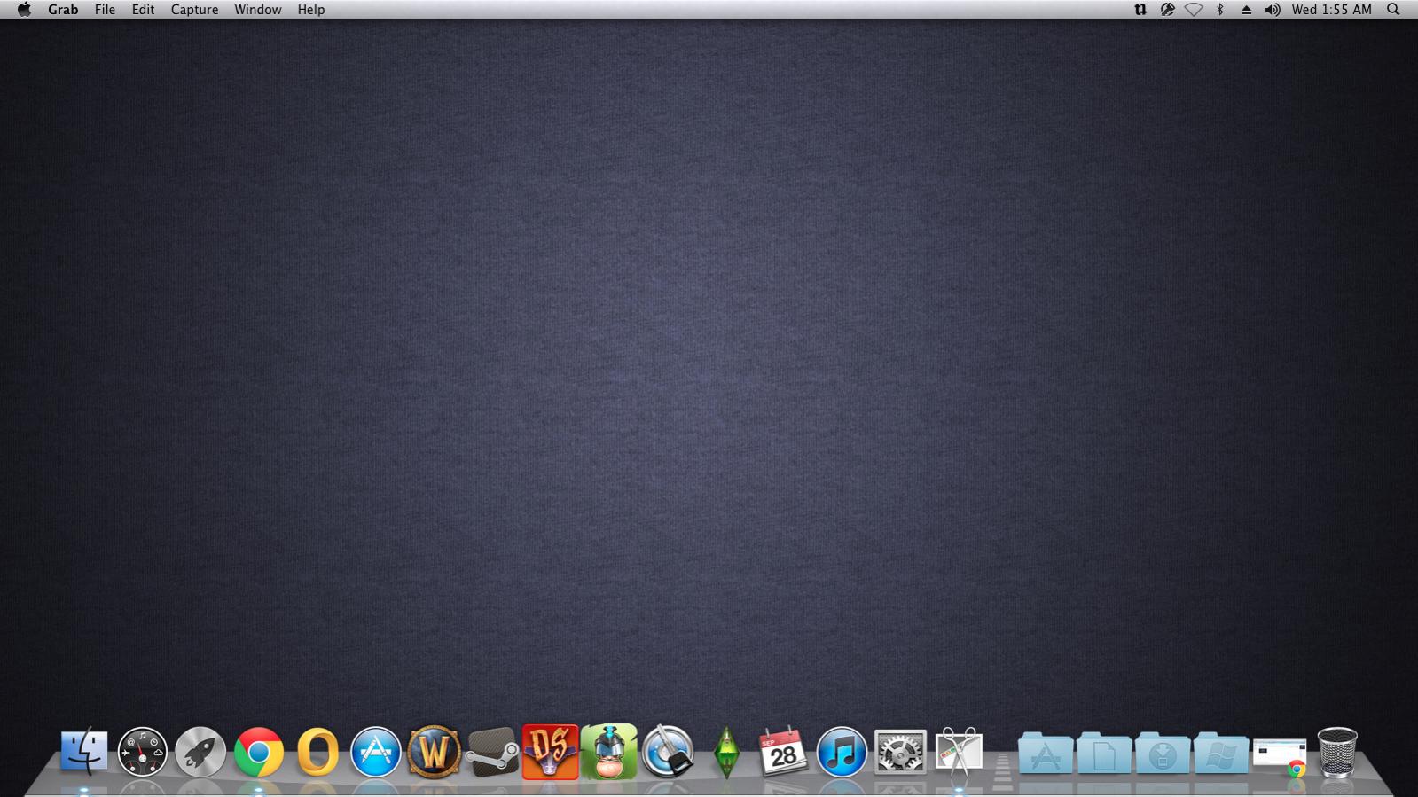Launch Launchpad rocket icon in Dock

[x=200, y=752]
